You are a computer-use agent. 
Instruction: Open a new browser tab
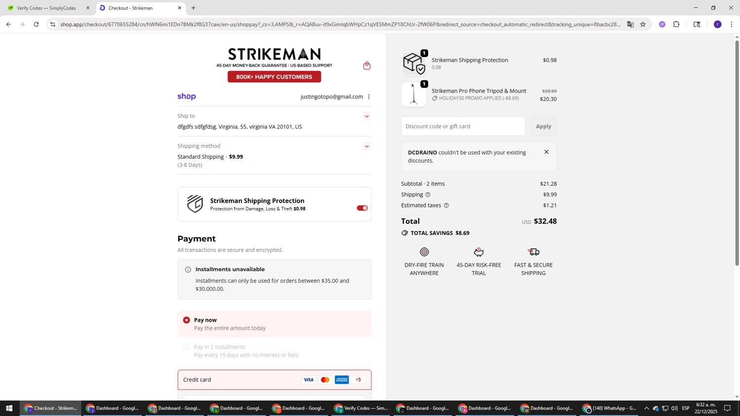pyautogui.click(x=193, y=8)
